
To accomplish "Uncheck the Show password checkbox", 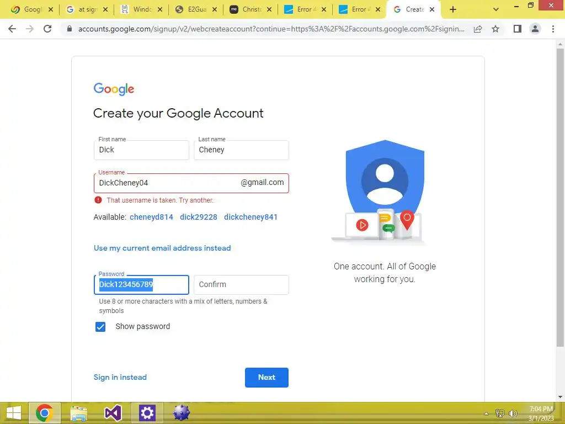I will (x=100, y=327).
